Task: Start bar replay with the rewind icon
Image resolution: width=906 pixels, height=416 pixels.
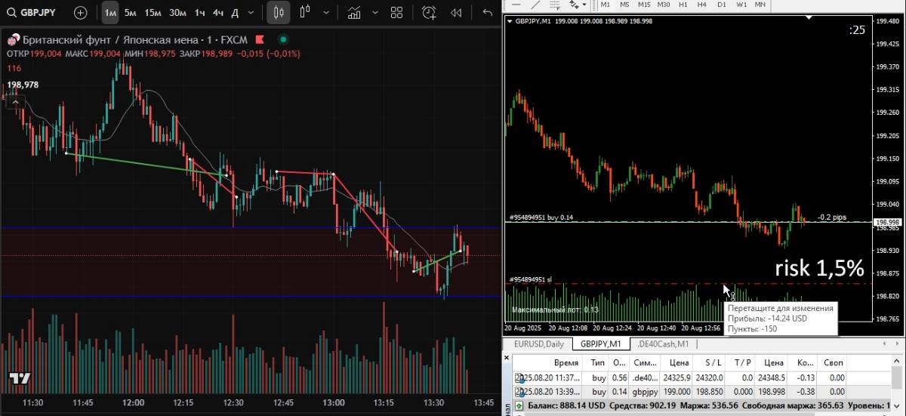Action: (x=456, y=12)
